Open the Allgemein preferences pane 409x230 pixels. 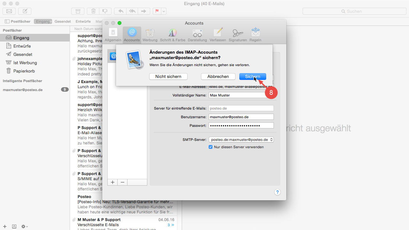tap(113, 35)
